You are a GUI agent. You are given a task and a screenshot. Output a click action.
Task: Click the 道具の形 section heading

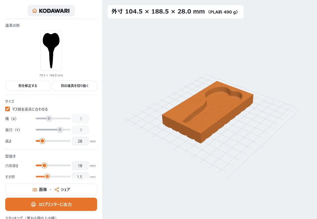click(x=12, y=25)
